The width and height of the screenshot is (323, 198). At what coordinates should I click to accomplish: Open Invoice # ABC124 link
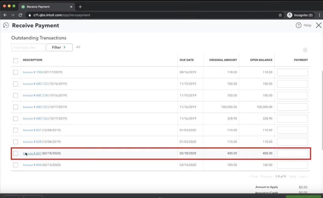(x=35, y=95)
